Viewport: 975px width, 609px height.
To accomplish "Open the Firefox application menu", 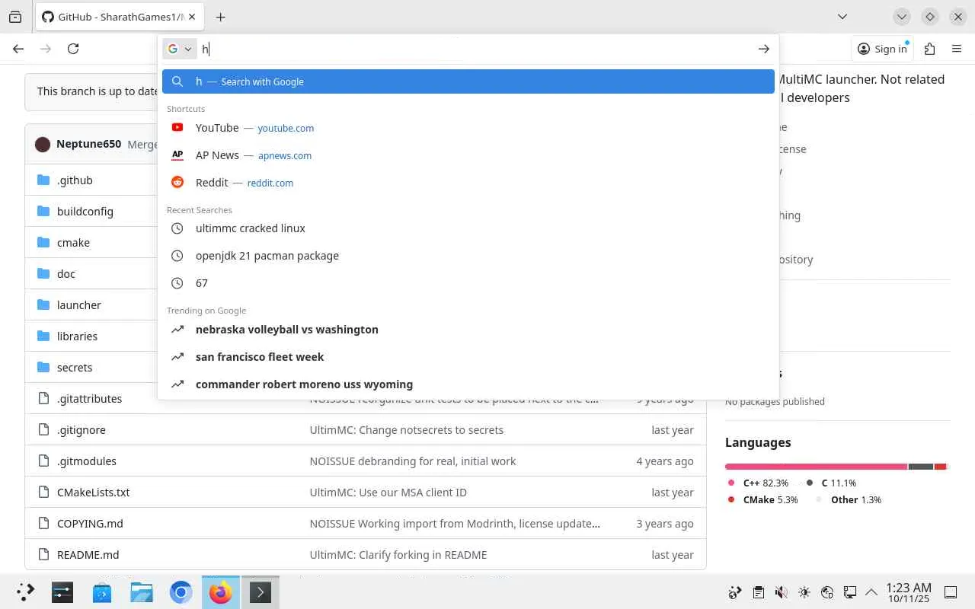I will 957,49.
